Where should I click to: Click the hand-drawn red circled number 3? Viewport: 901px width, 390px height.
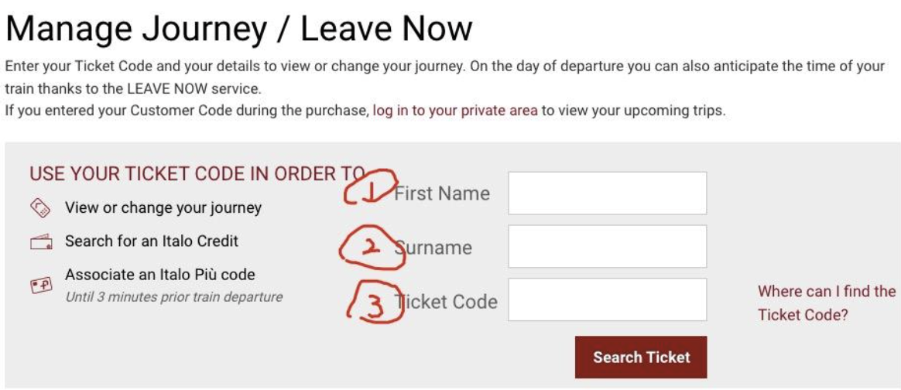pyautogui.click(x=374, y=301)
